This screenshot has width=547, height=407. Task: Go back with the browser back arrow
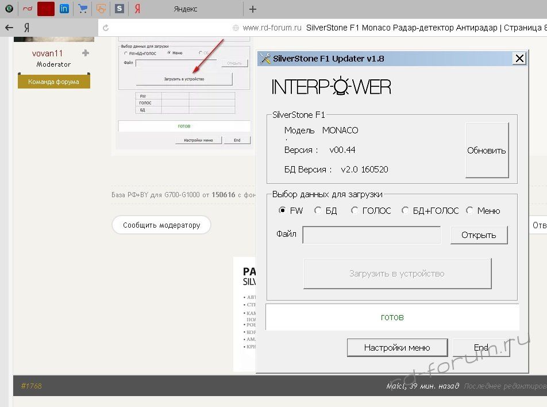[x=9, y=28]
